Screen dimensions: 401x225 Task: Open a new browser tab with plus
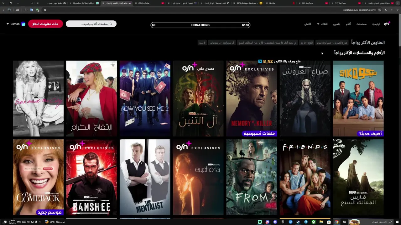(32, 3)
